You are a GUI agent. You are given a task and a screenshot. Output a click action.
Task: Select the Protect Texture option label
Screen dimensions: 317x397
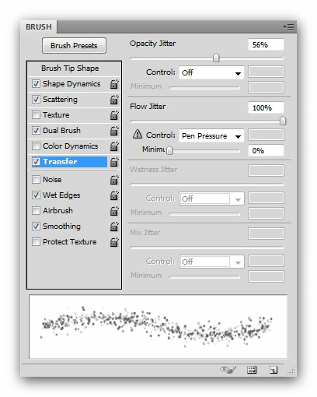[70, 242]
